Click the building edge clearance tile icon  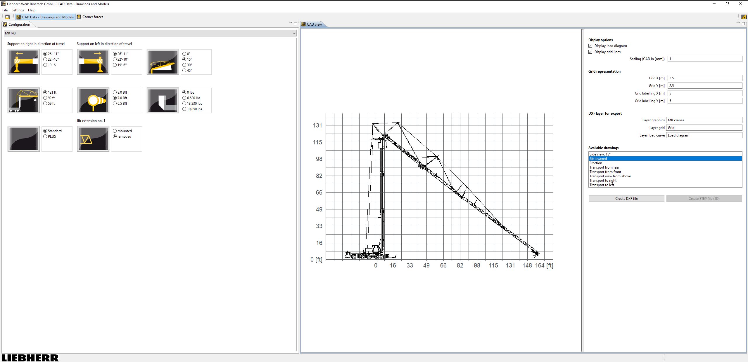[x=162, y=100]
